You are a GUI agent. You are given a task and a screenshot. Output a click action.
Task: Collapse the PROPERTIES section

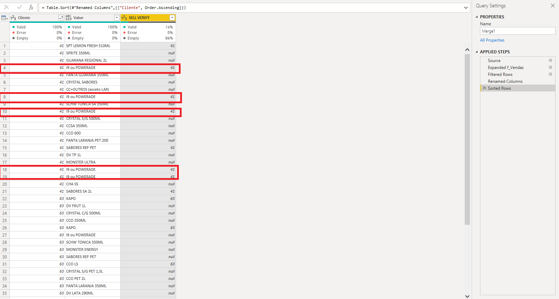point(477,17)
